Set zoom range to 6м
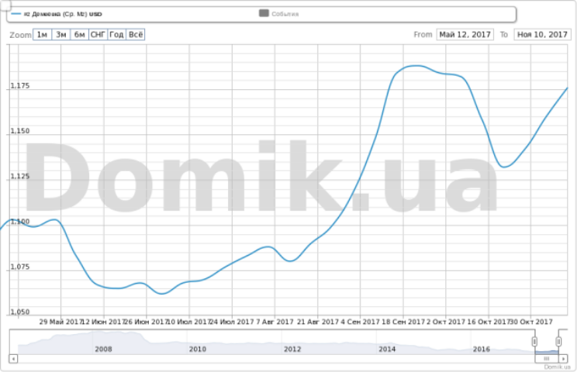This screenshot has width=577, height=372. coord(79,35)
